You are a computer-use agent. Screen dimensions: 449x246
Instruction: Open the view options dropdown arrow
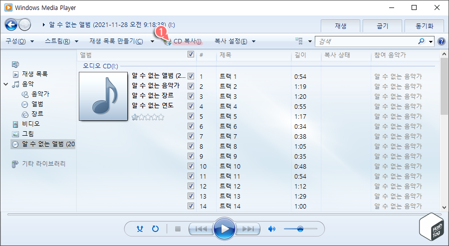click(309, 41)
